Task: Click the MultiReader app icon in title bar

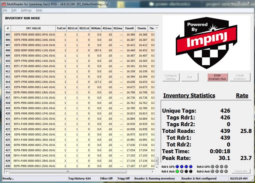Action: 4,4
